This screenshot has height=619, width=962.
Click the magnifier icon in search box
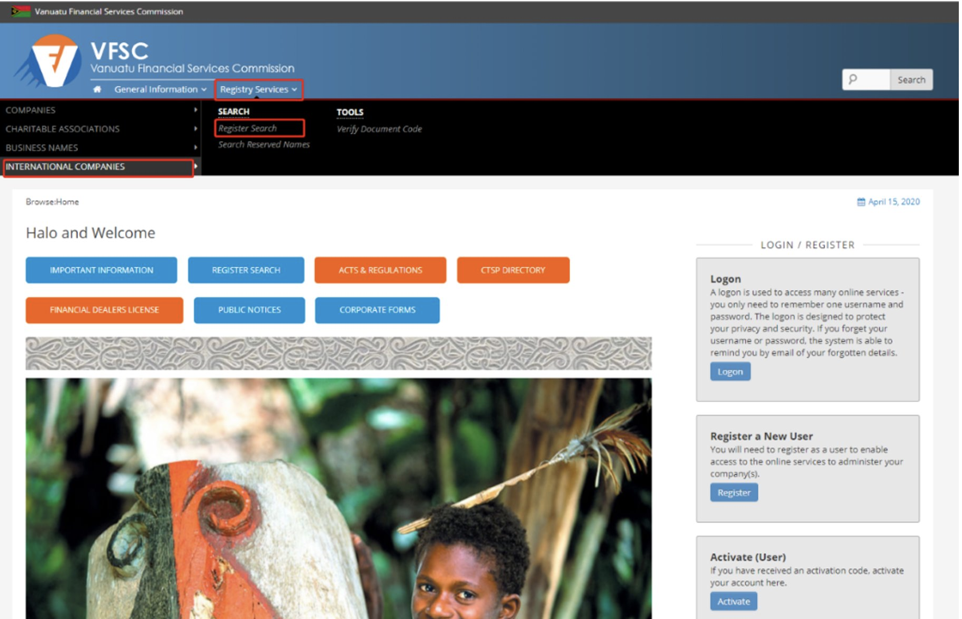tap(852, 80)
